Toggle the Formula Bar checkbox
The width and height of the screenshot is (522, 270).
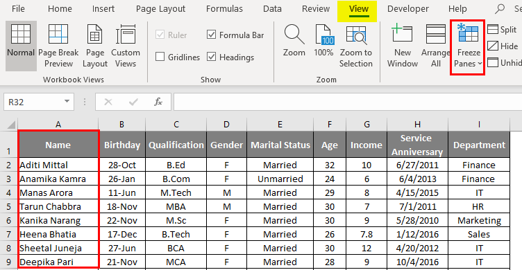click(212, 35)
